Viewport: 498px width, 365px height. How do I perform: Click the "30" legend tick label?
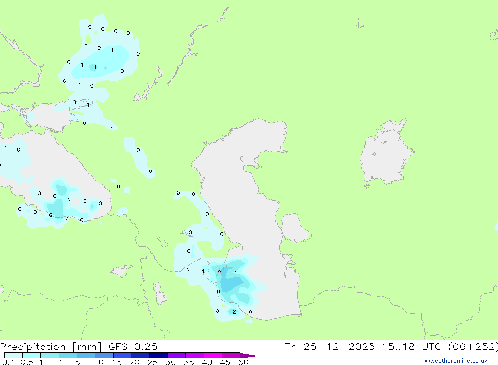[171, 362]
